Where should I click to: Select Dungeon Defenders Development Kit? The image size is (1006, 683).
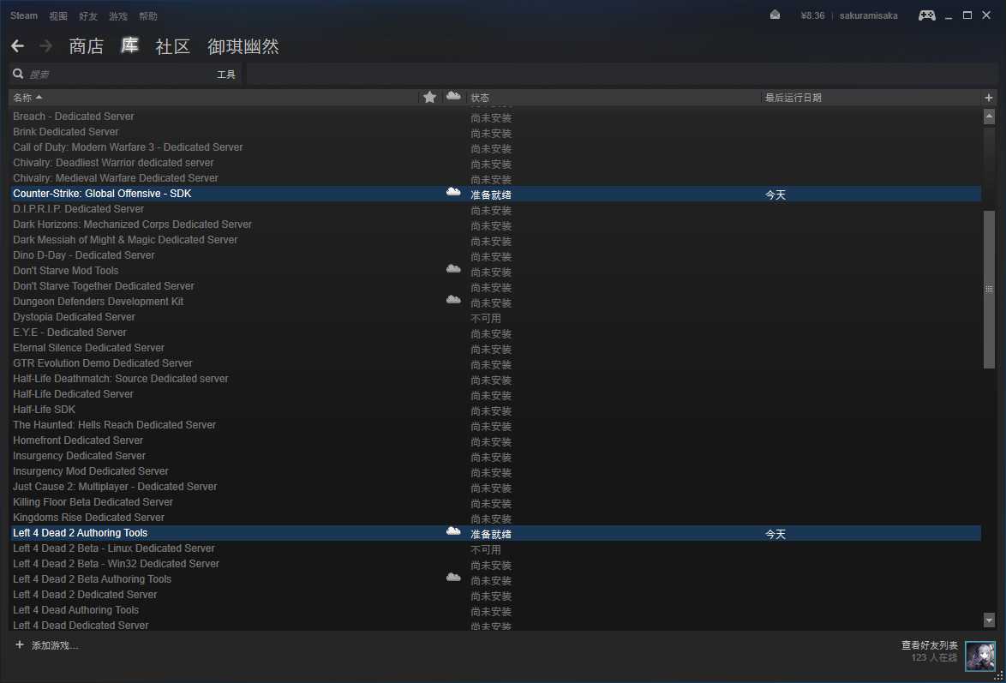pos(495,301)
